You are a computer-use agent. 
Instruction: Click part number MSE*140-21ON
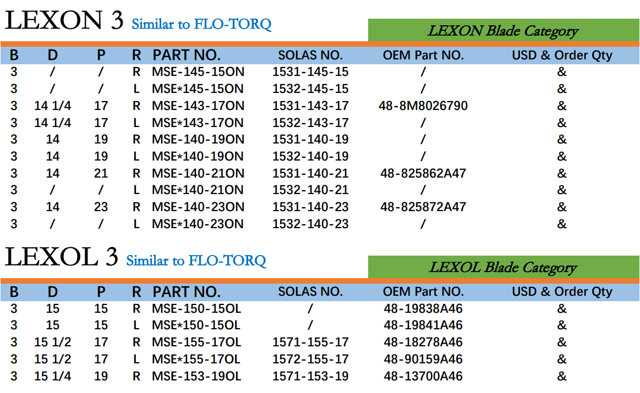point(198,190)
